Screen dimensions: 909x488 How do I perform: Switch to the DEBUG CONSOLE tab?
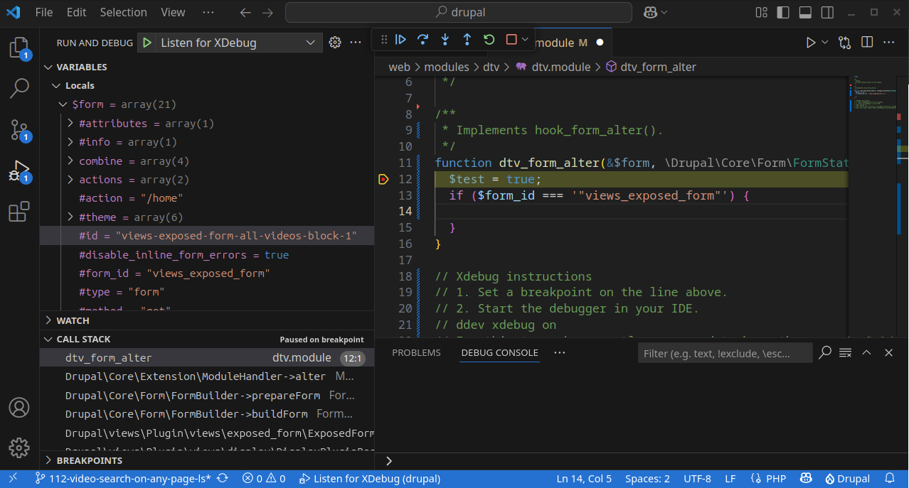[499, 352]
